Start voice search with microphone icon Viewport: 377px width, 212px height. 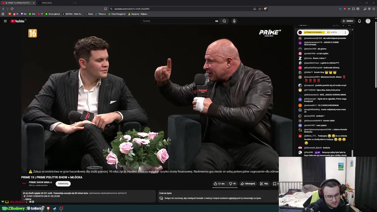click(234, 21)
